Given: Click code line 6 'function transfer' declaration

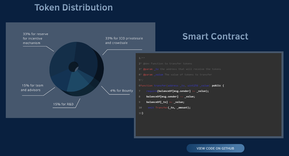Looking at the screenshot, I should pos(181,86).
